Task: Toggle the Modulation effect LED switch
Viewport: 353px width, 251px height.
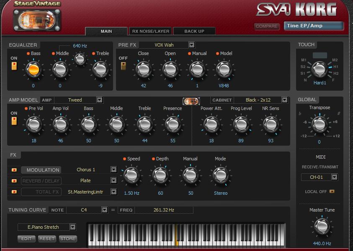Action: click(x=14, y=170)
